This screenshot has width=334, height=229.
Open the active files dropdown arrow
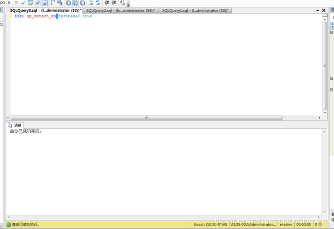click(x=318, y=10)
